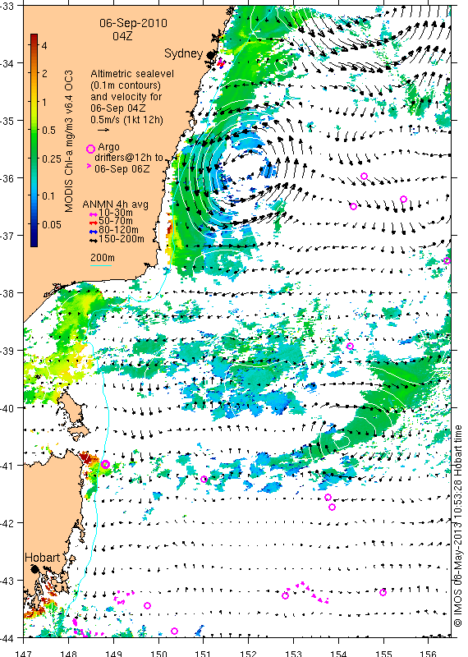Click the 04Z time label
This screenshot has width=468, height=657.
click(122, 36)
